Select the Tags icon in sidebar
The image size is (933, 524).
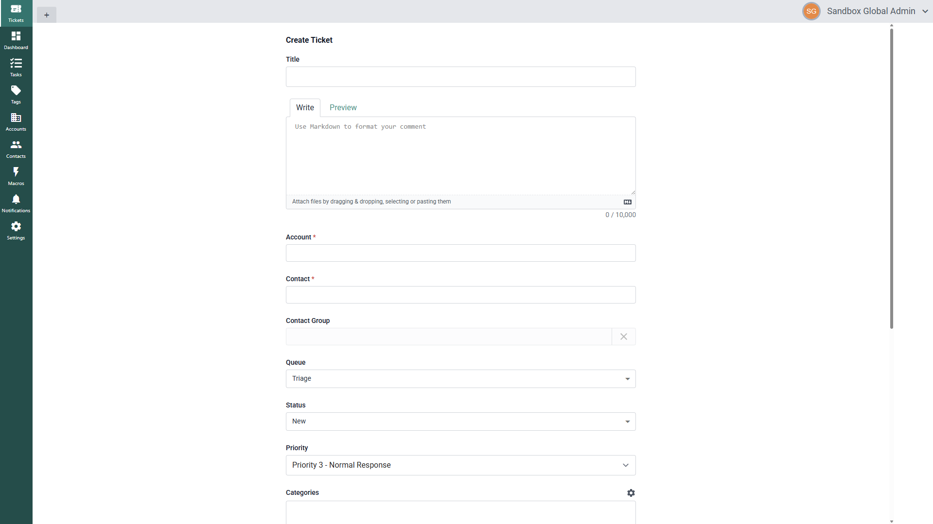16,95
